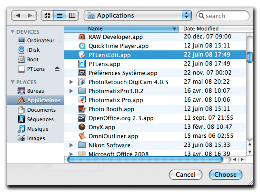Select the PTLens.app icon
The height and width of the screenshot is (192, 260).
click(82, 64)
